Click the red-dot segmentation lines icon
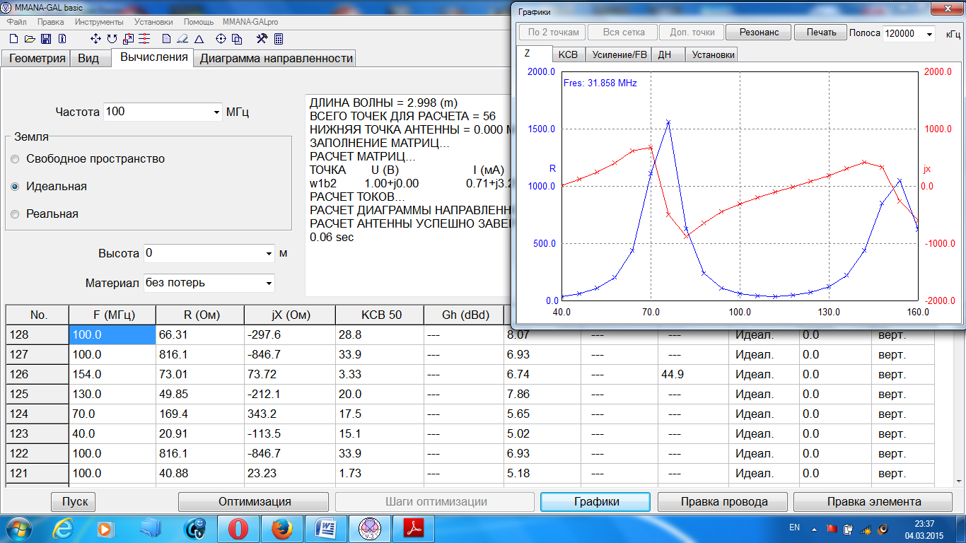966x543 pixels. (144, 39)
